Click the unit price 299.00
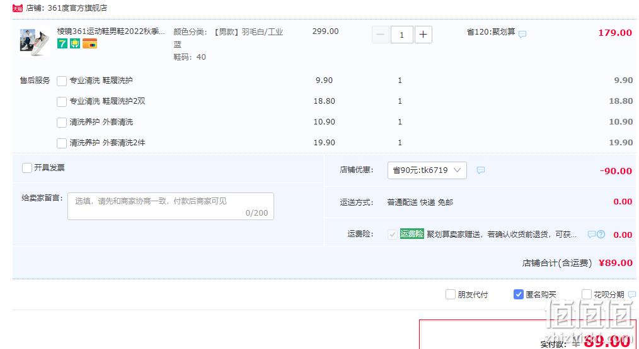639x349 pixels. coord(325,31)
